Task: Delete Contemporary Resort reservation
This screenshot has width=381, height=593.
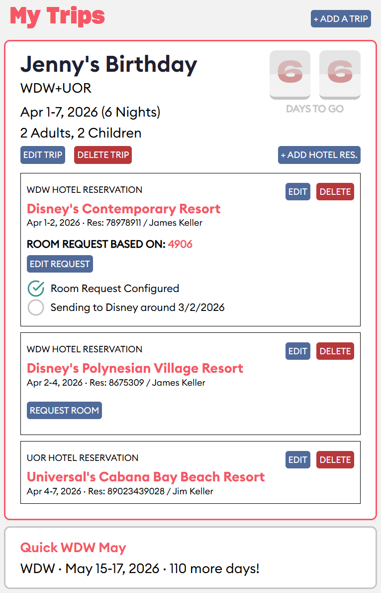Action: click(x=335, y=192)
